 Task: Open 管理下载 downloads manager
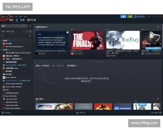click(81, 113)
